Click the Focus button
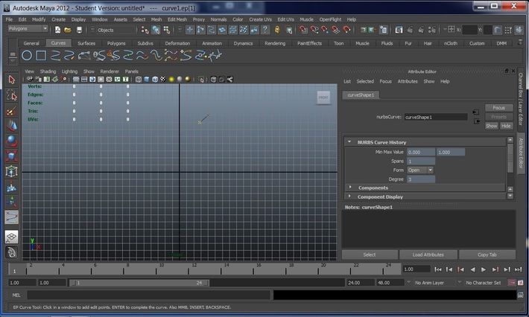This screenshot has width=529, height=317. pos(498,108)
